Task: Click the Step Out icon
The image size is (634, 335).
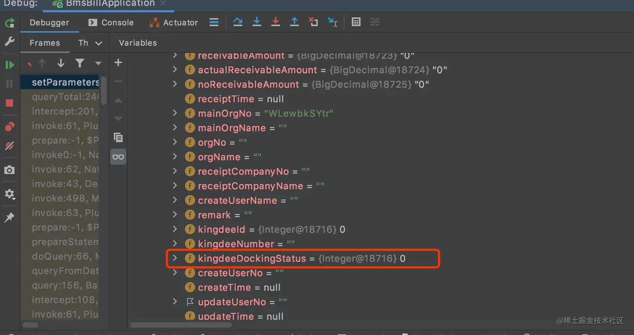Action: 294,22
